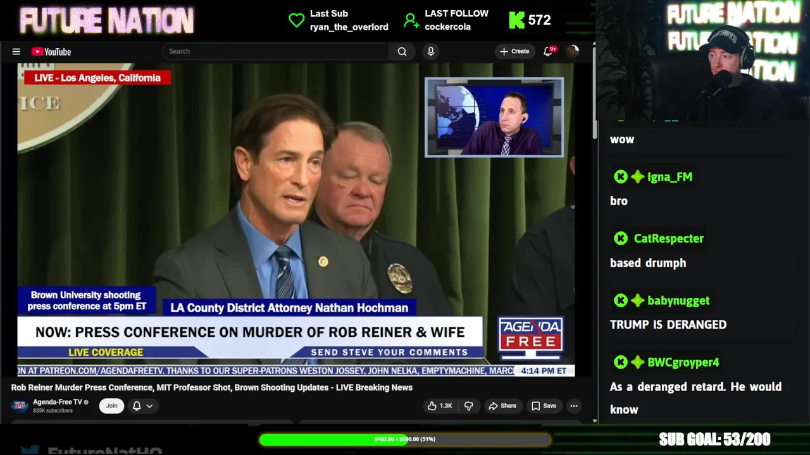
Task: Go to YouTube home via logo
Action: tap(51, 52)
